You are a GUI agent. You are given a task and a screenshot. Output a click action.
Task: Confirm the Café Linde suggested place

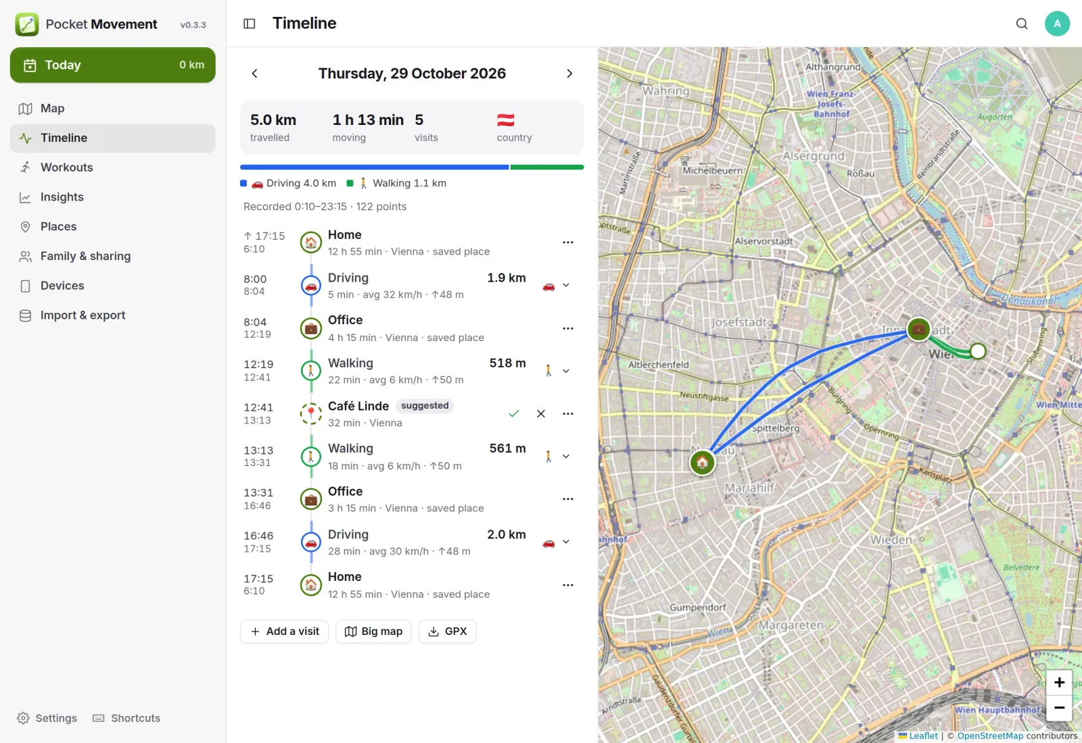[x=514, y=413]
